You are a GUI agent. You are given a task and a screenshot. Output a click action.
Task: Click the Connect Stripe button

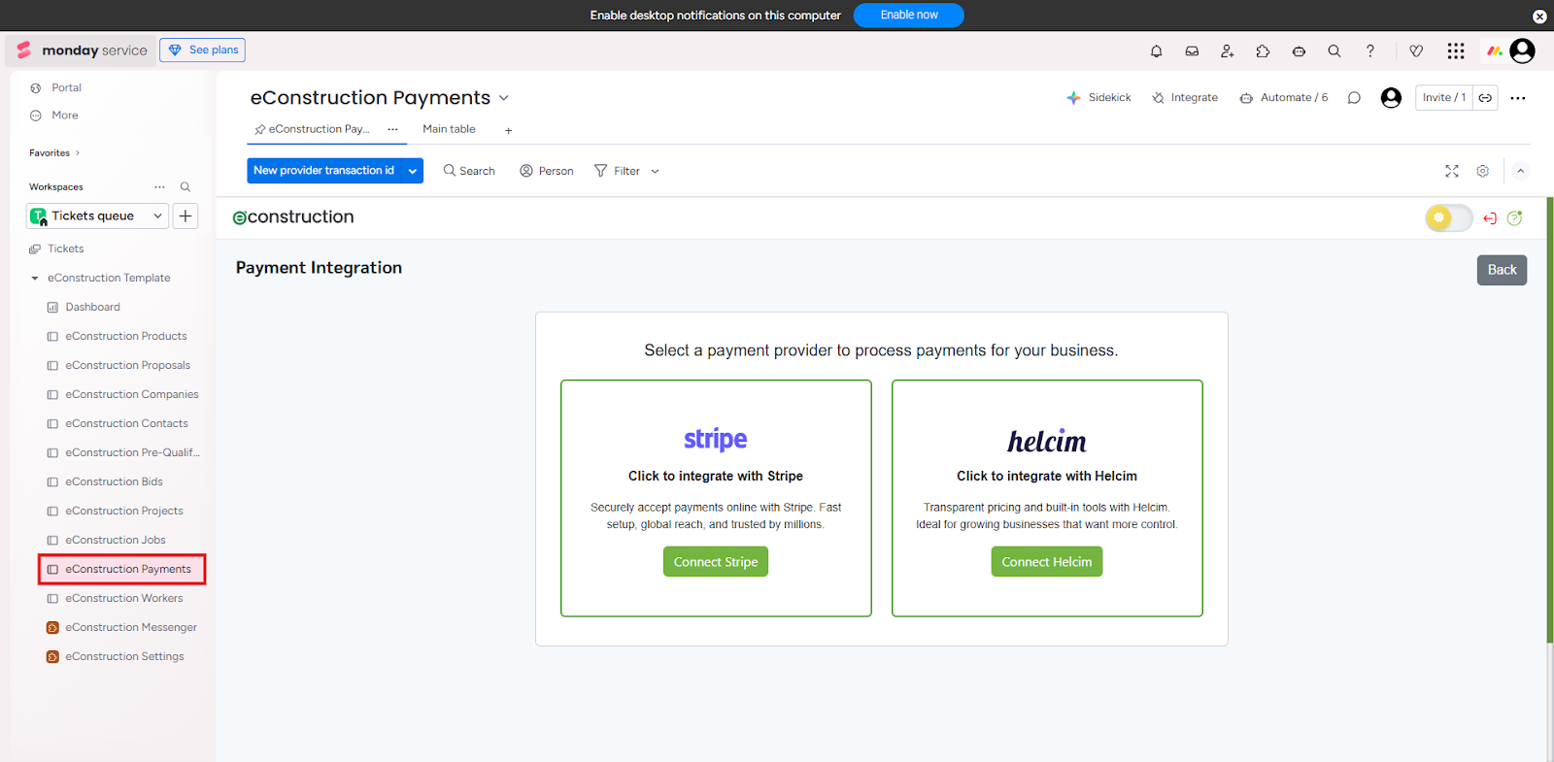[x=716, y=562]
